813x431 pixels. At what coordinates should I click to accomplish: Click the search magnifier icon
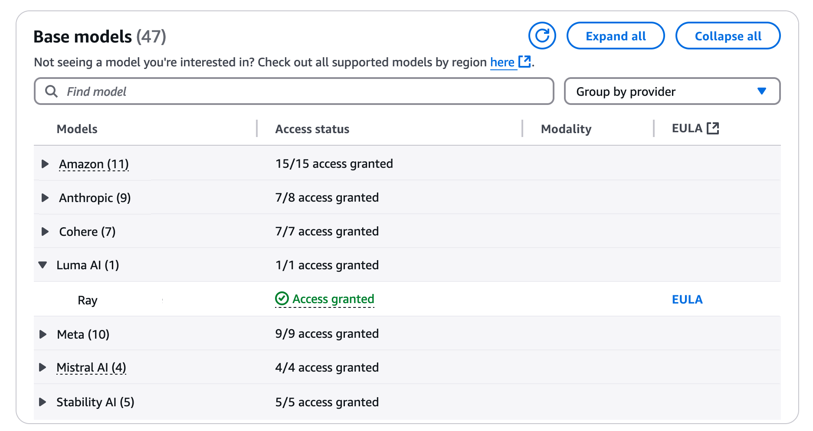pos(52,91)
